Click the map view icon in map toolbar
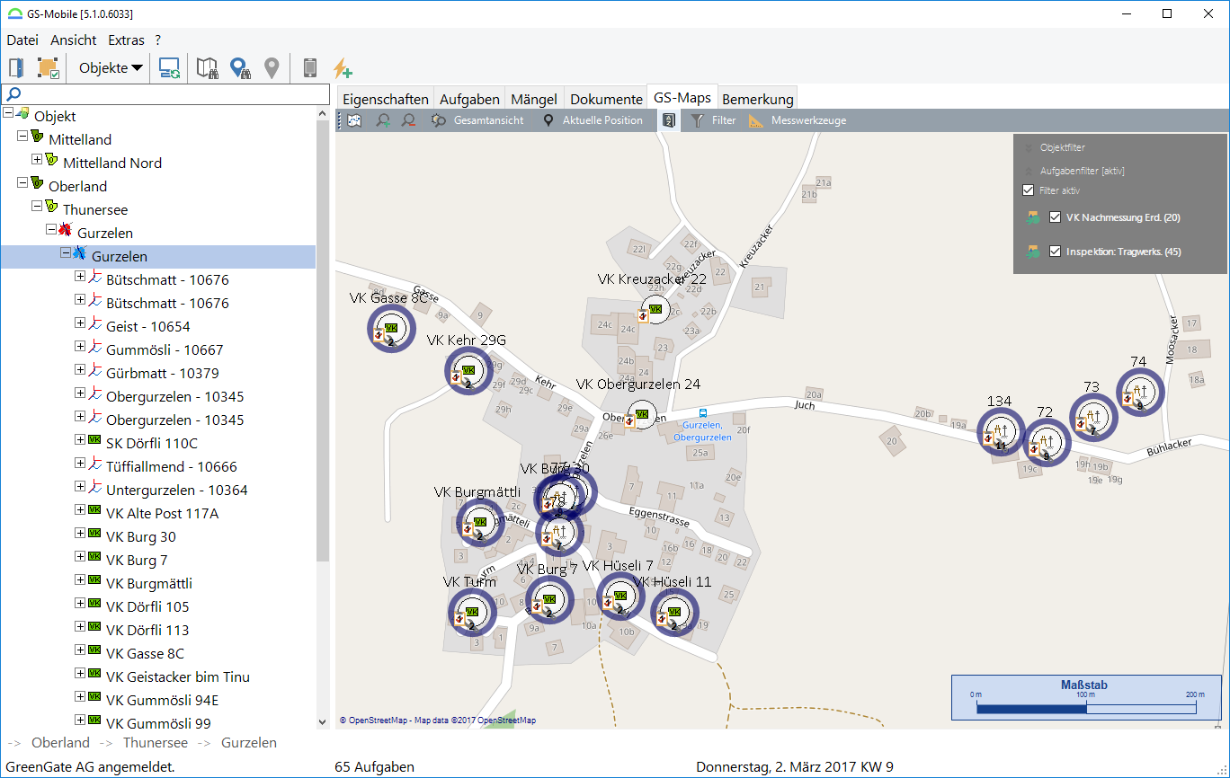The image size is (1230, 778). [x=354, y=120]
